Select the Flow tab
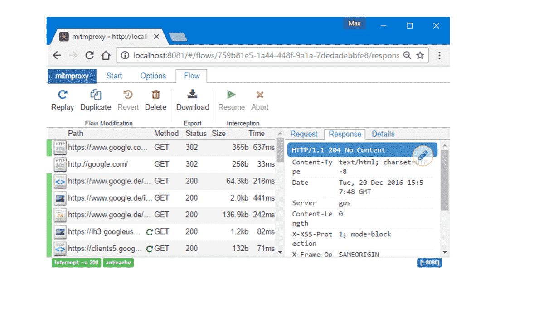Viewport: 544px width, 322px height. tap(192, 76)
